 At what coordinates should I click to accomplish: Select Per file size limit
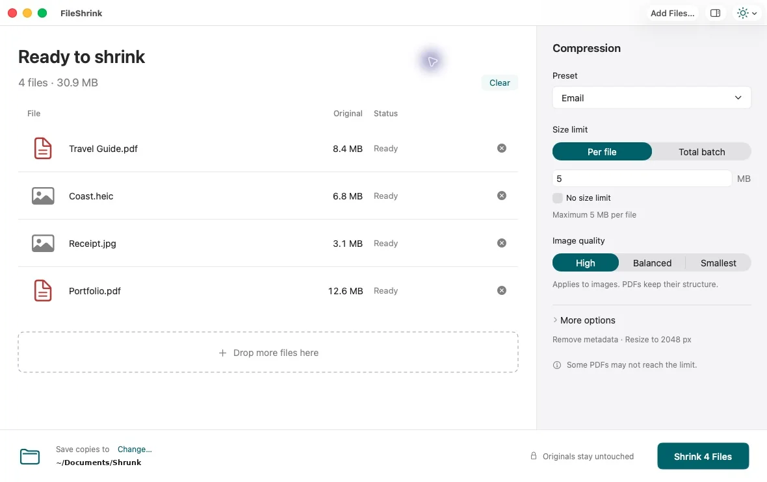(602, 151)
